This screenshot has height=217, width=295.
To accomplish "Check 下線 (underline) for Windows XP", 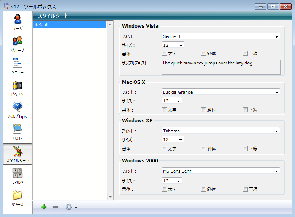I will (246, 149).
